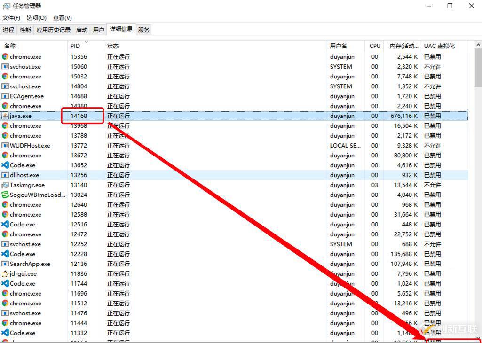Click the svchost.exe icon for PID 12252
482x343 pixels.
point(5,244)
